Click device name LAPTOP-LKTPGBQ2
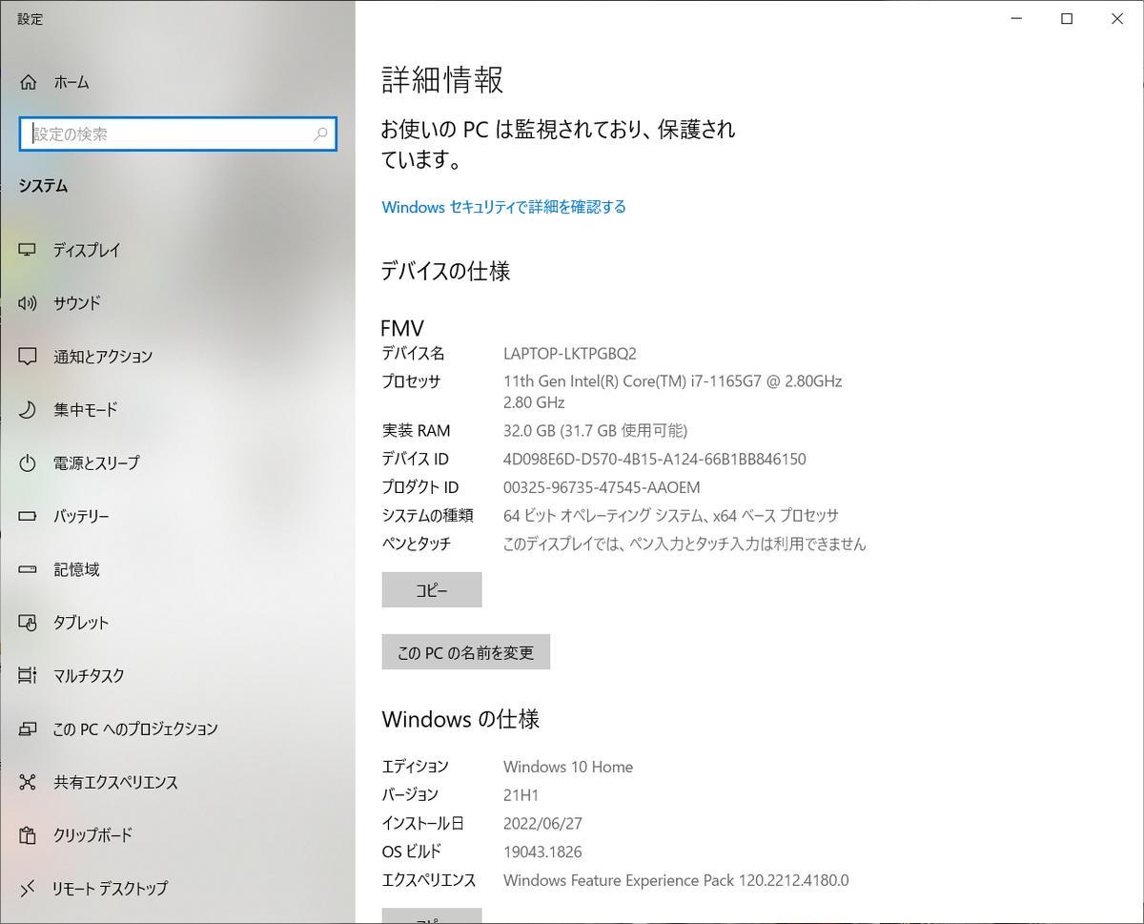Viewport: 1144px width, 924px height. click(570, 354)
